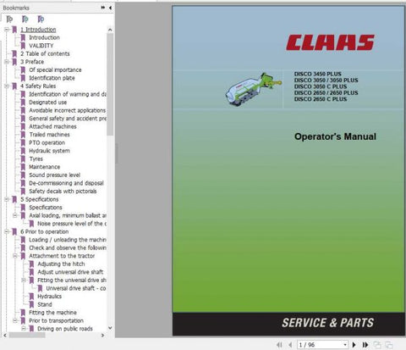Collapse the 1 Introduction bookmark node
The image size is (406, 350).
(7, 30)
